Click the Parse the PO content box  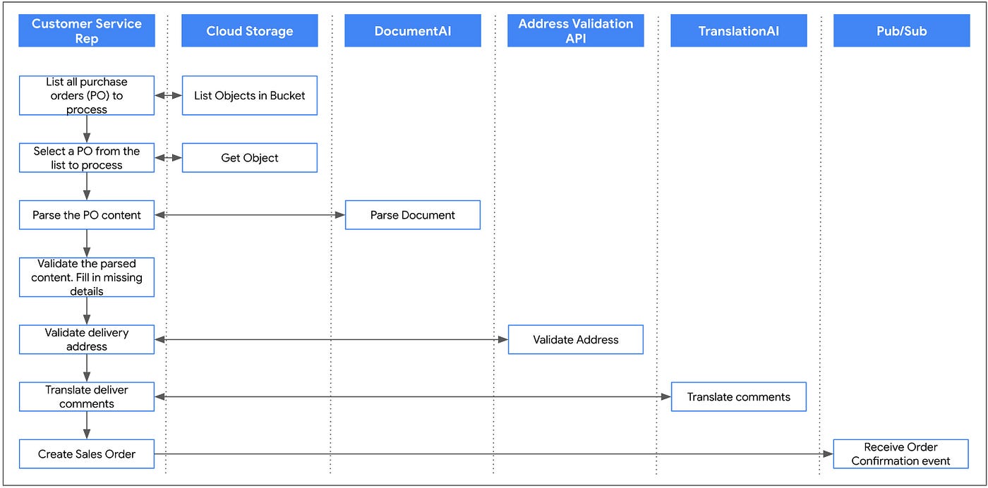[x=86, y=214]
